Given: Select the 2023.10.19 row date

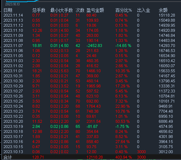Looking at the screenshot, I should point(13,126).
